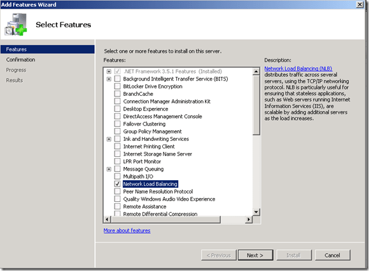Click the Cancel button

pos(332,255)
